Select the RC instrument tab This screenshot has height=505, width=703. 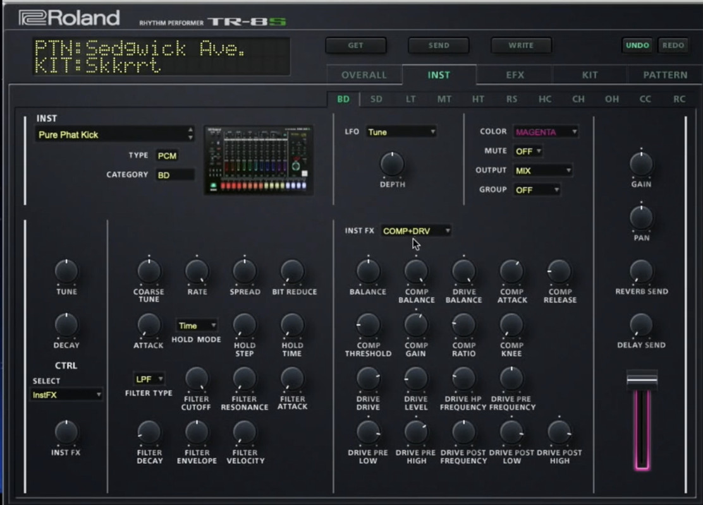679,99
